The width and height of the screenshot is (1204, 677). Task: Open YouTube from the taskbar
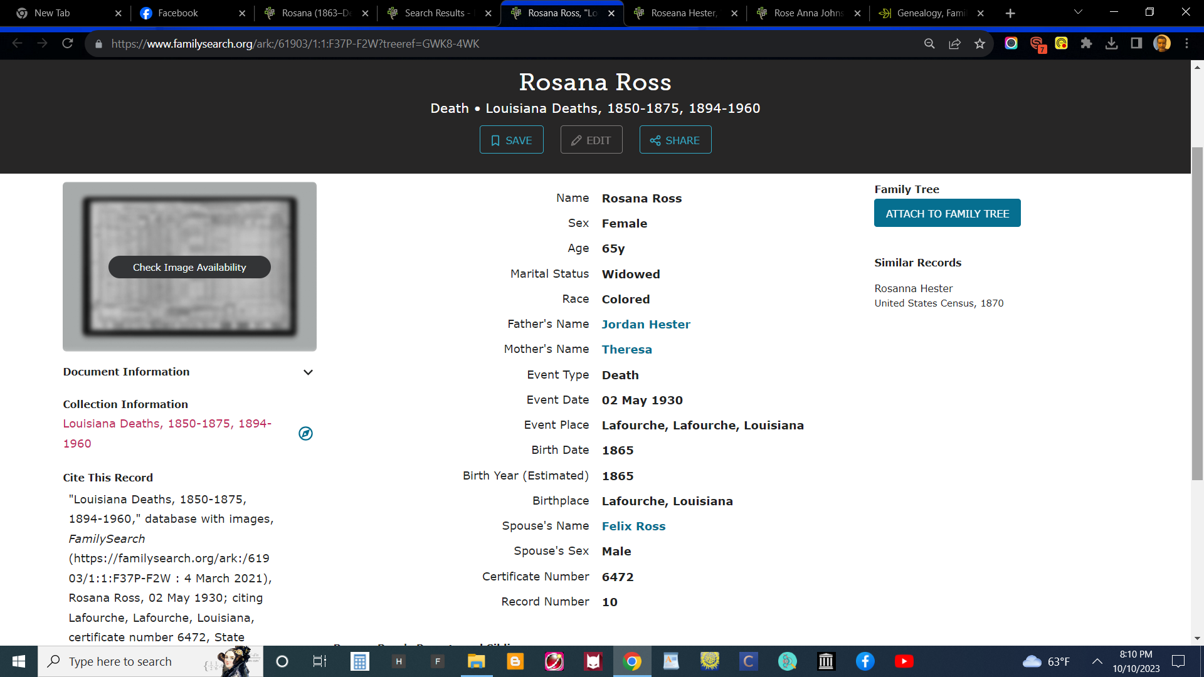[x=904, y=661]
